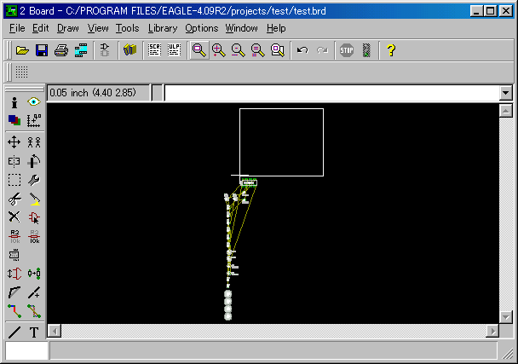Undo the last action
The height and width of the screenshot is (364, 518).
click(x=302, y=50)
